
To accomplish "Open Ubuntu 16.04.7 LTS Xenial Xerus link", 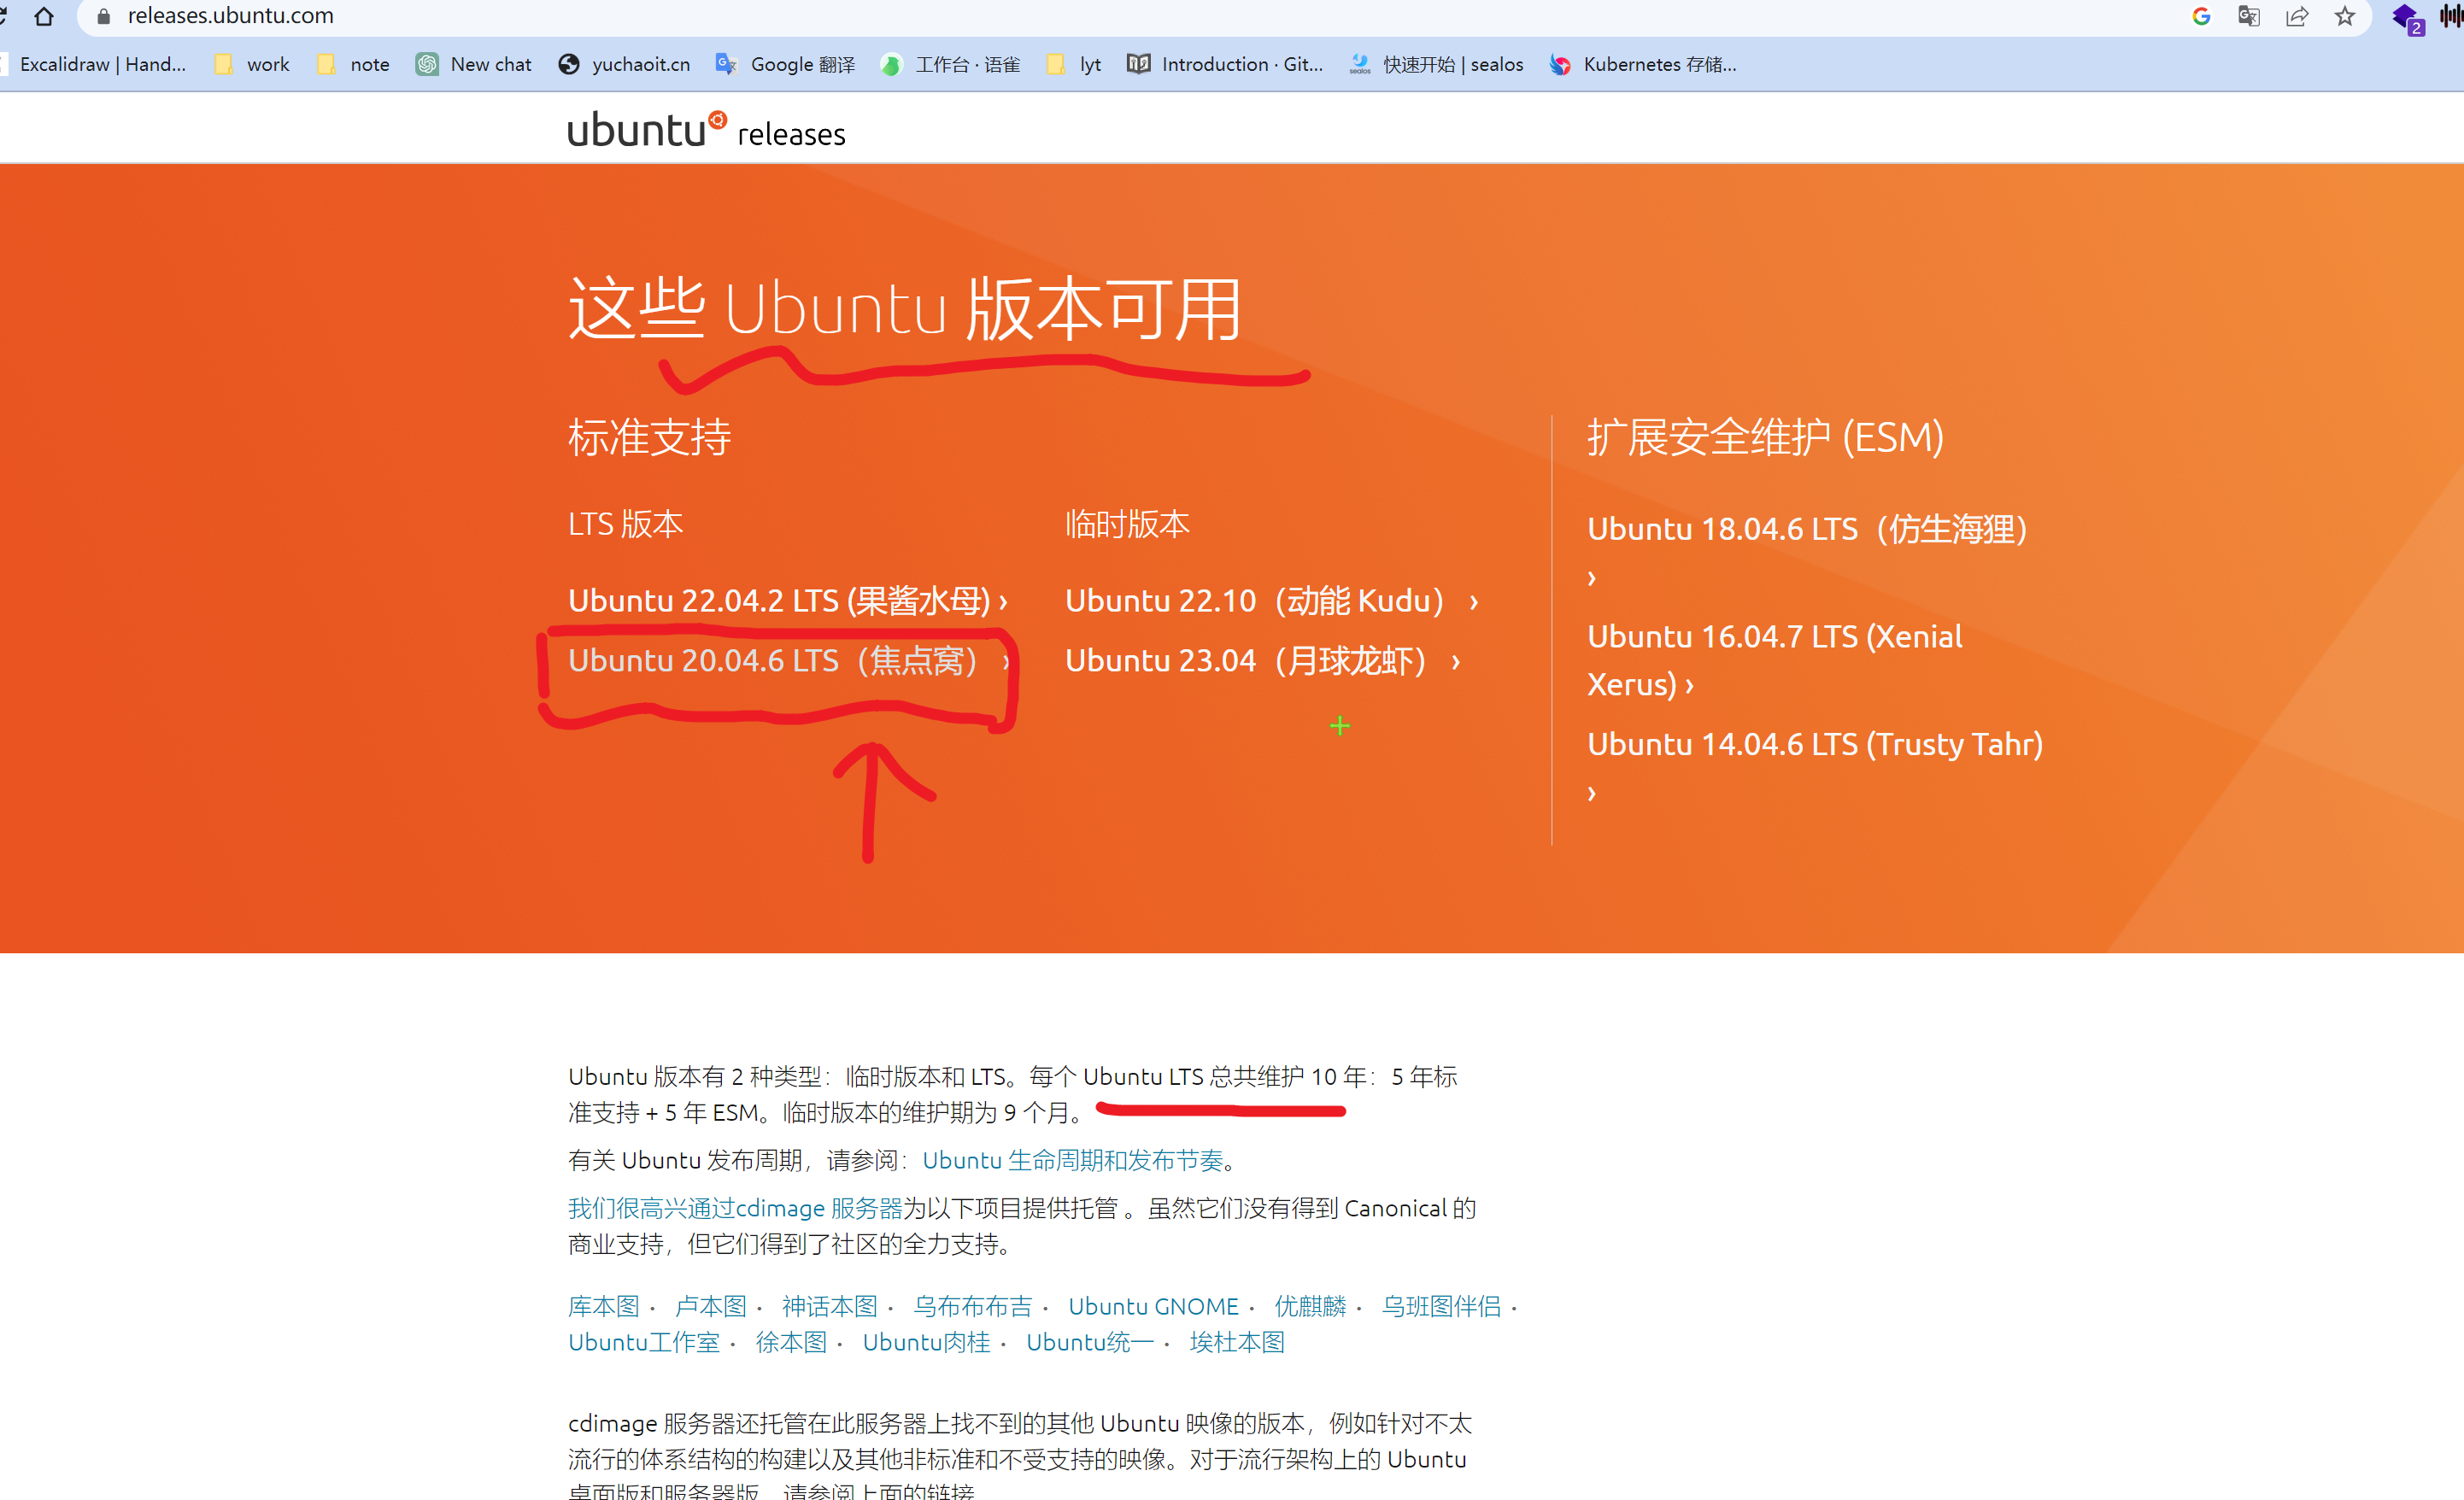I will point(1775,660).
